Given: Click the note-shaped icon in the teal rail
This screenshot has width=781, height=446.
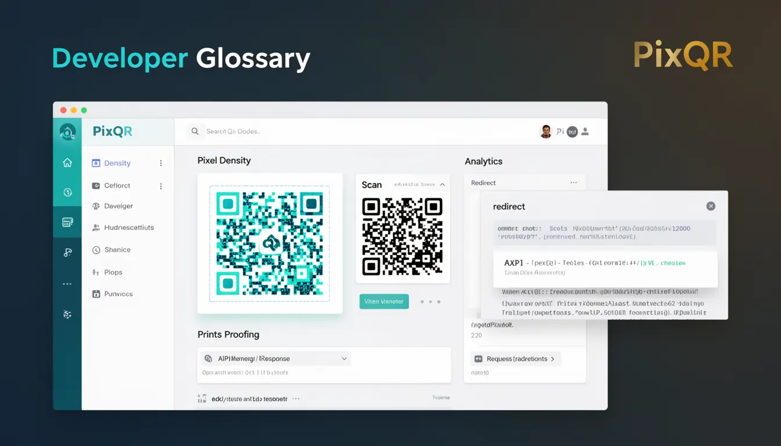Looking at the screenshot, I should click(x=67, y=253).
